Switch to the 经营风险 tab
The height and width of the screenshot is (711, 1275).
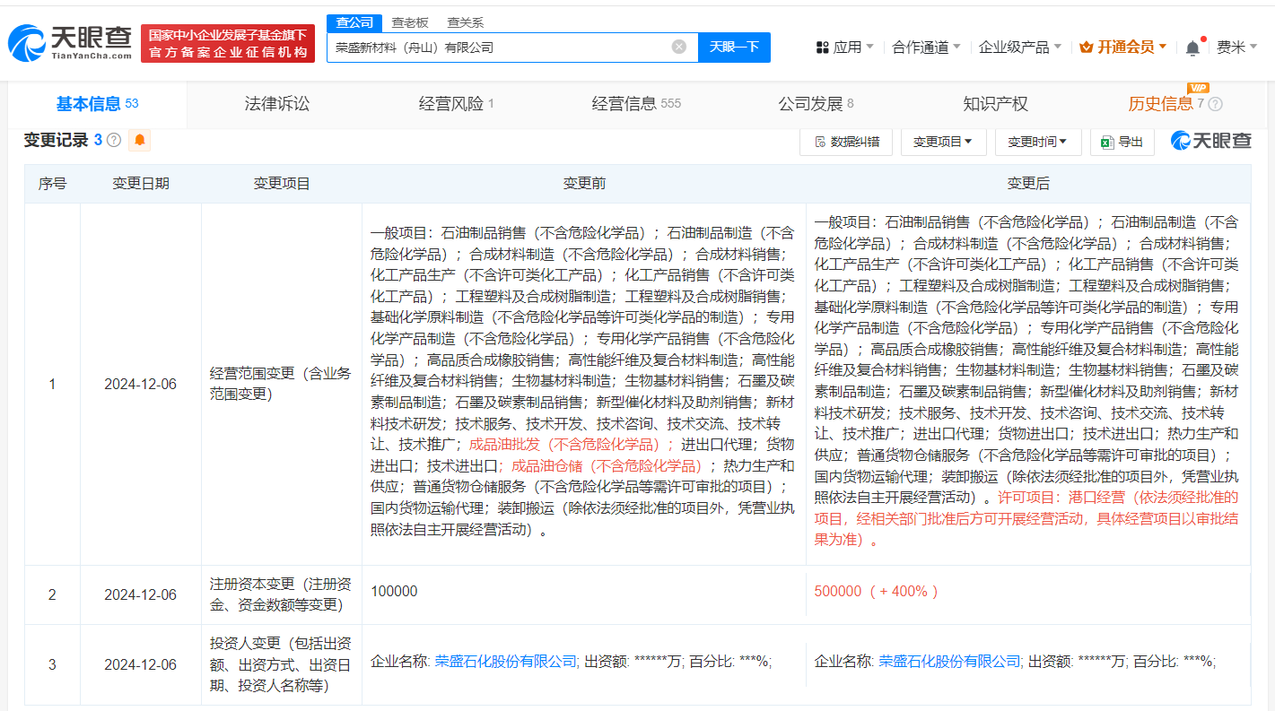click(x=456, y=104)
